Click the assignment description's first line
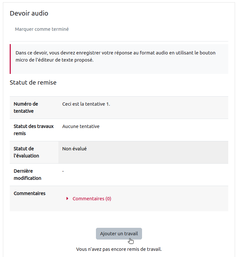Image resolution: width=237 pixels, height=257 pixels. click(x=115, y=53)
